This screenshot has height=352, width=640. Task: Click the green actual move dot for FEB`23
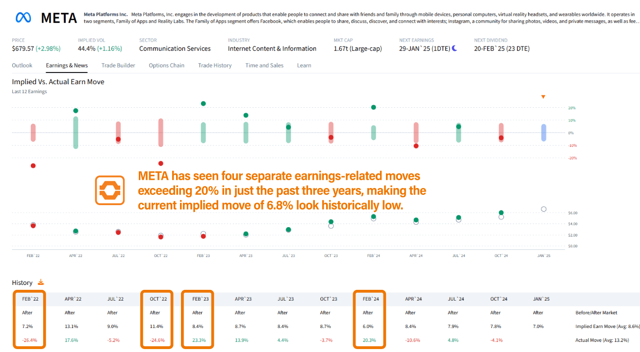point(203,103)
